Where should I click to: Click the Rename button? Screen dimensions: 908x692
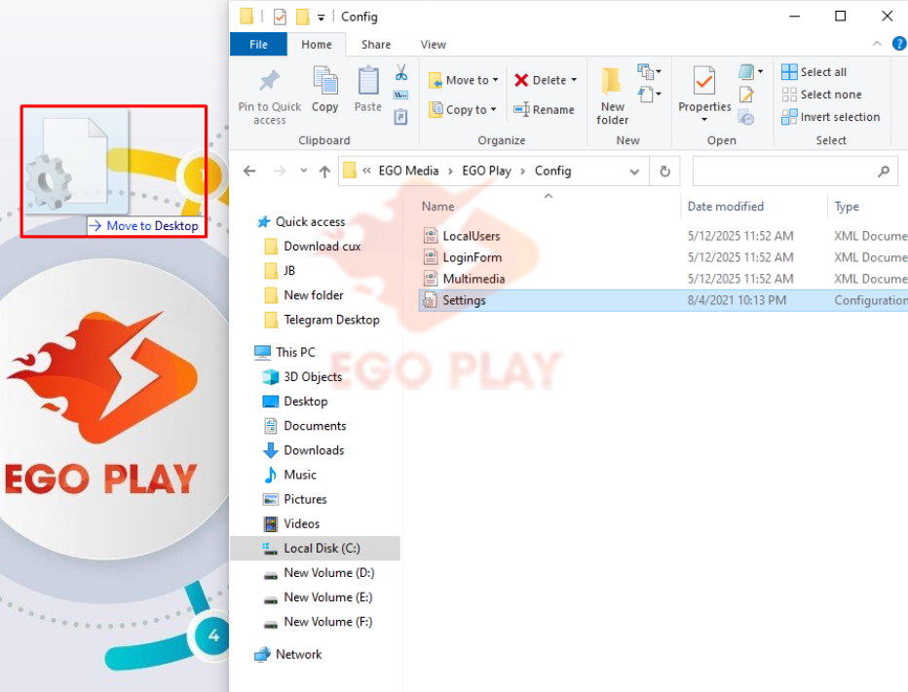point(544,109)
